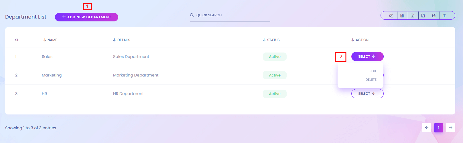Choose EDIT from the action menu
Image resolution: width=463 pixels, height=143 pixels.
point(373,71)
